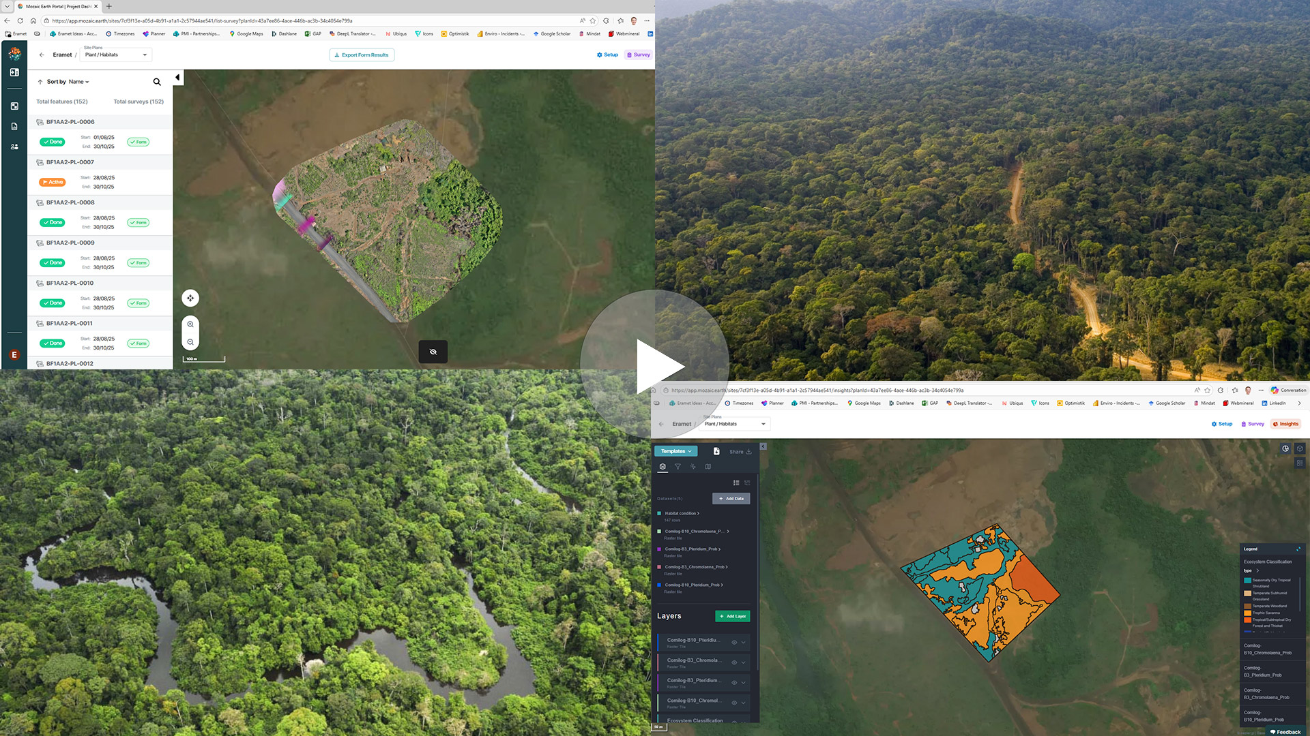The height and width of the screenshot is (736, 1310).
Task: Open the filter tab in Insights panel
Action: 678,467
